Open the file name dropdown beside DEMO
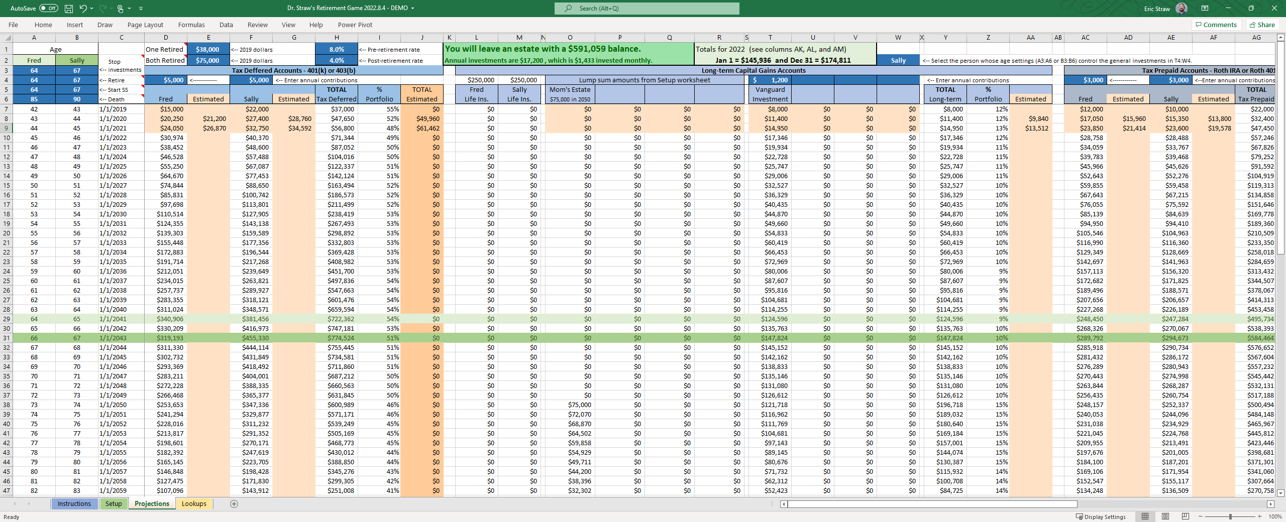 [x=413, y=9]
